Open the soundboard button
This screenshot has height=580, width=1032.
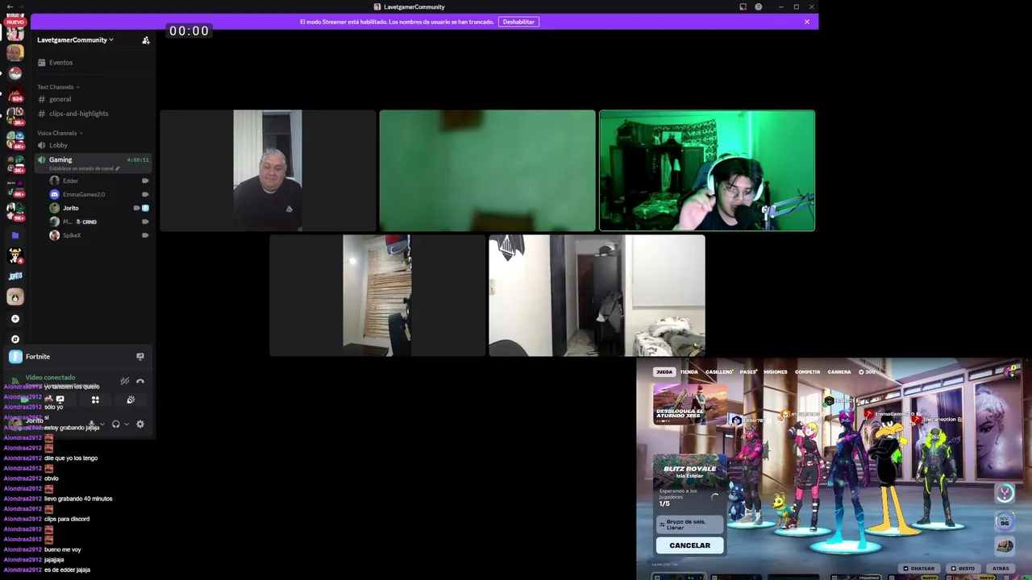(x=131, y=400)
